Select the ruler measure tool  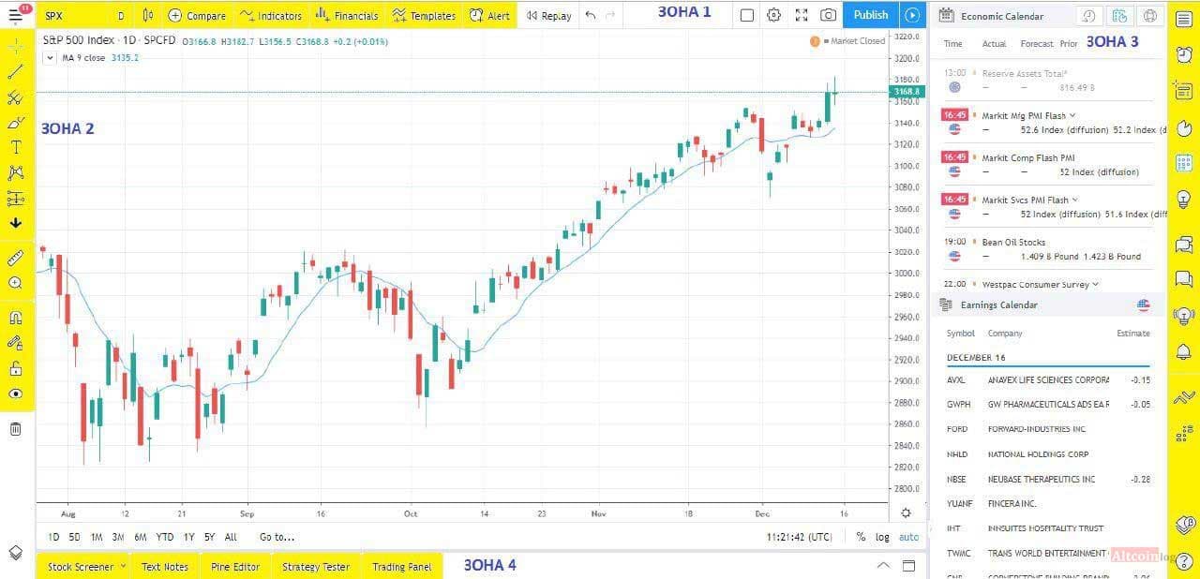16,257
